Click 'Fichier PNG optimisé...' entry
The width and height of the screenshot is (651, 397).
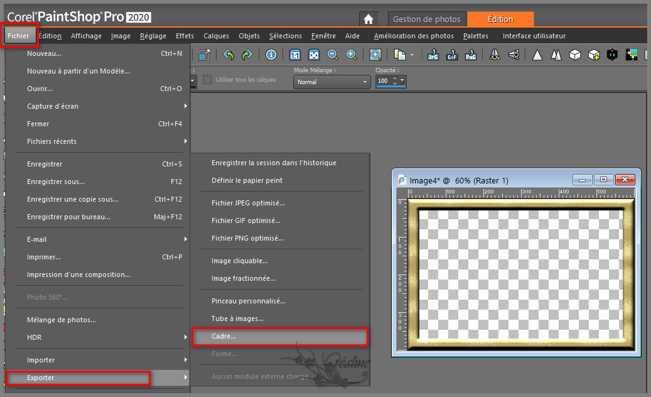tap(247, 238)
